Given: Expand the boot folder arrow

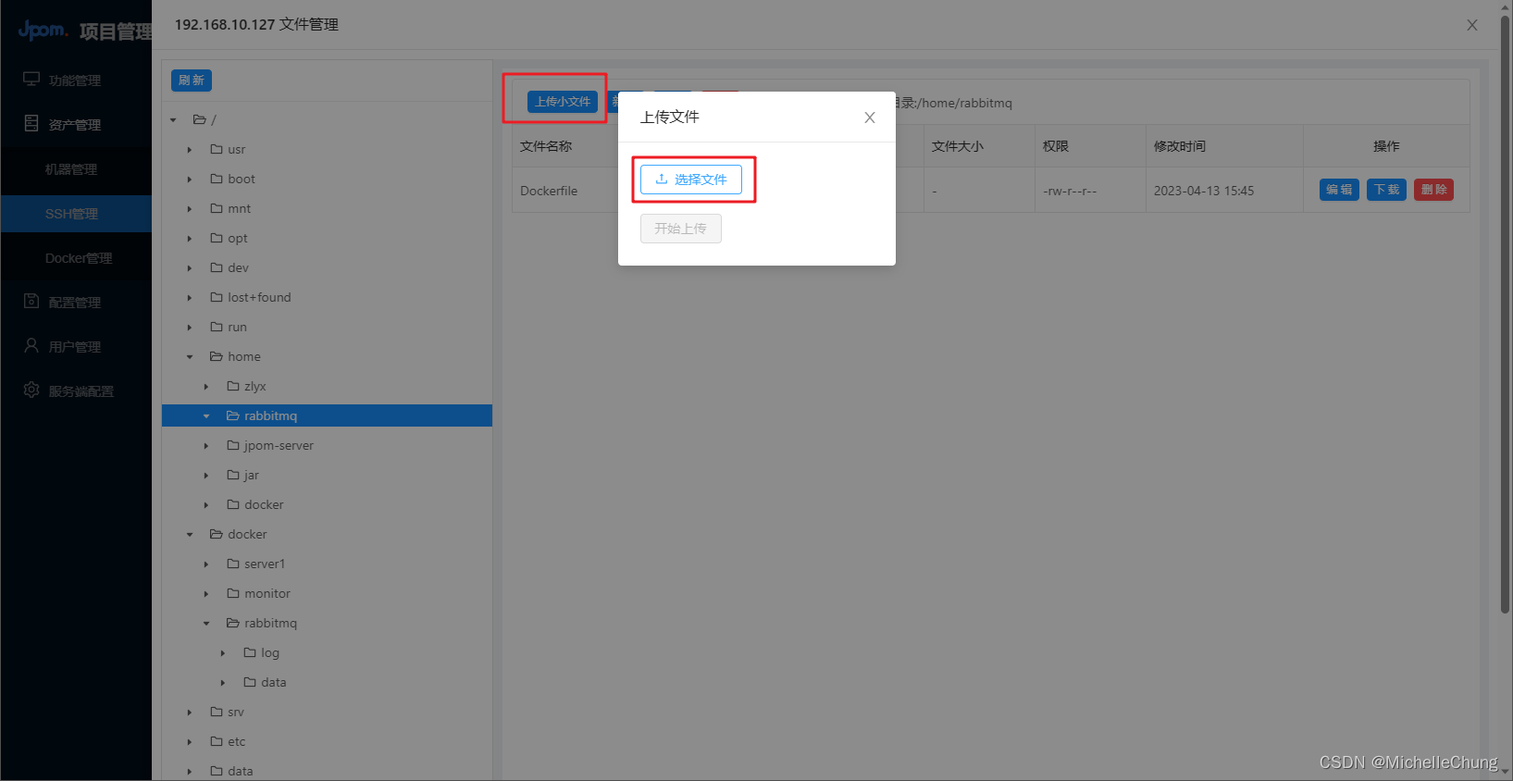Looking at the screenshot, I should [x=190, y=179].
